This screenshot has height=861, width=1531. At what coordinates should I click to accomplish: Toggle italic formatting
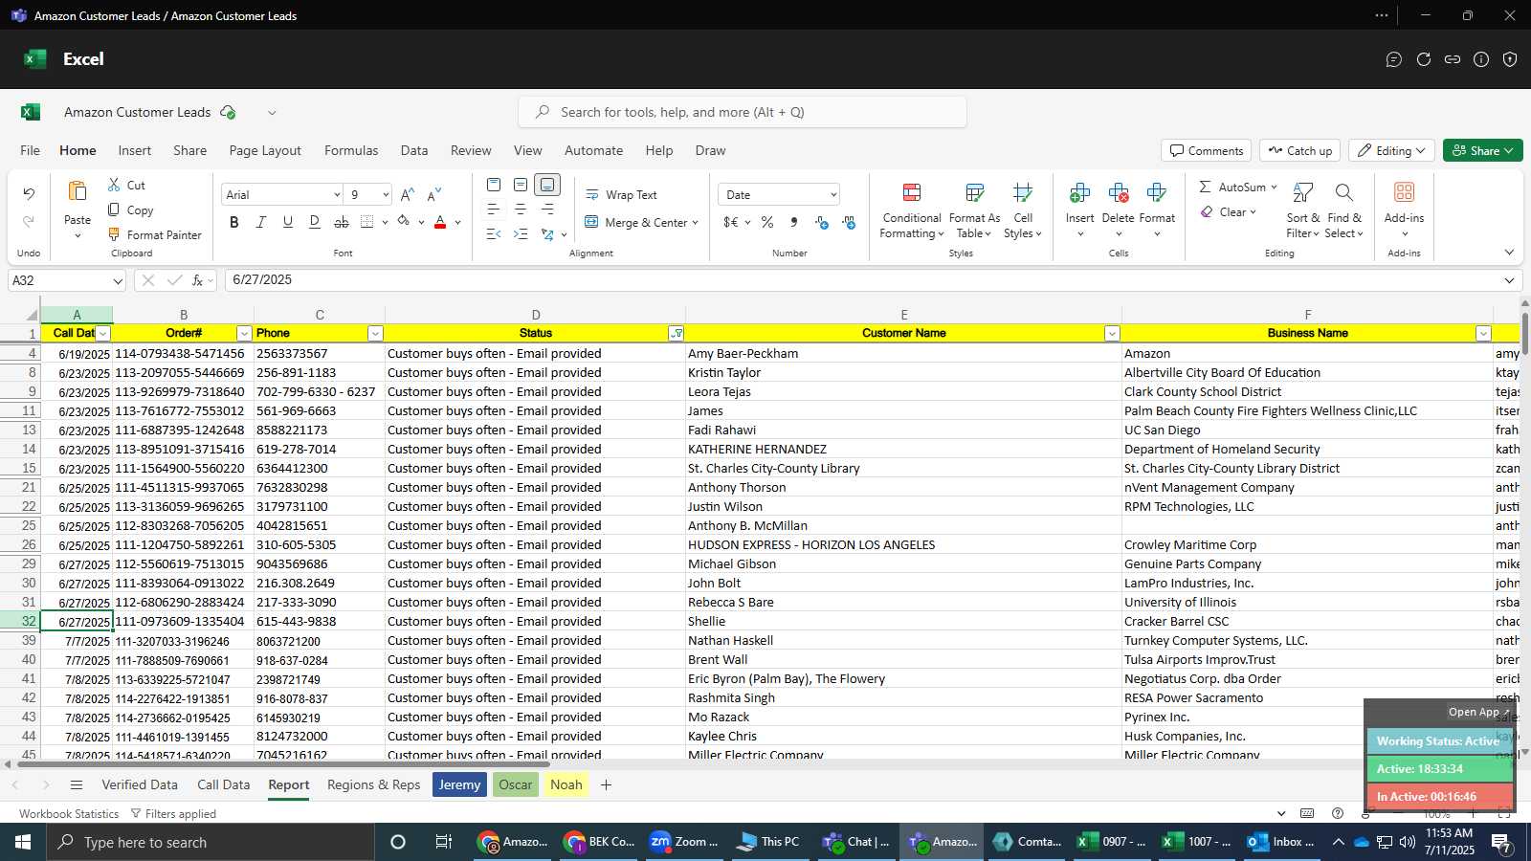click(261, 222)
